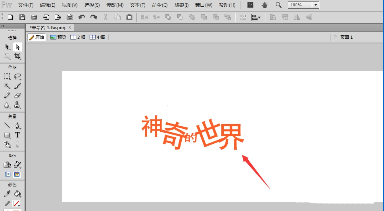Select the Brush tool
The width and height of the screenshot is (384, 211).
(17, 86)
